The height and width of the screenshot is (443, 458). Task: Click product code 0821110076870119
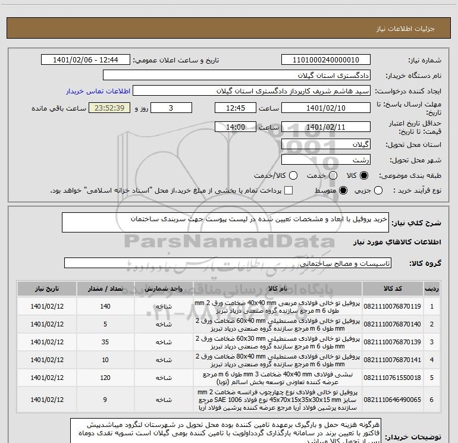tap(393, 306)
